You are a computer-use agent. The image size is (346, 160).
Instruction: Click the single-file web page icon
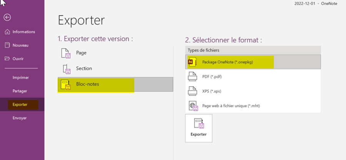(192, 106)
